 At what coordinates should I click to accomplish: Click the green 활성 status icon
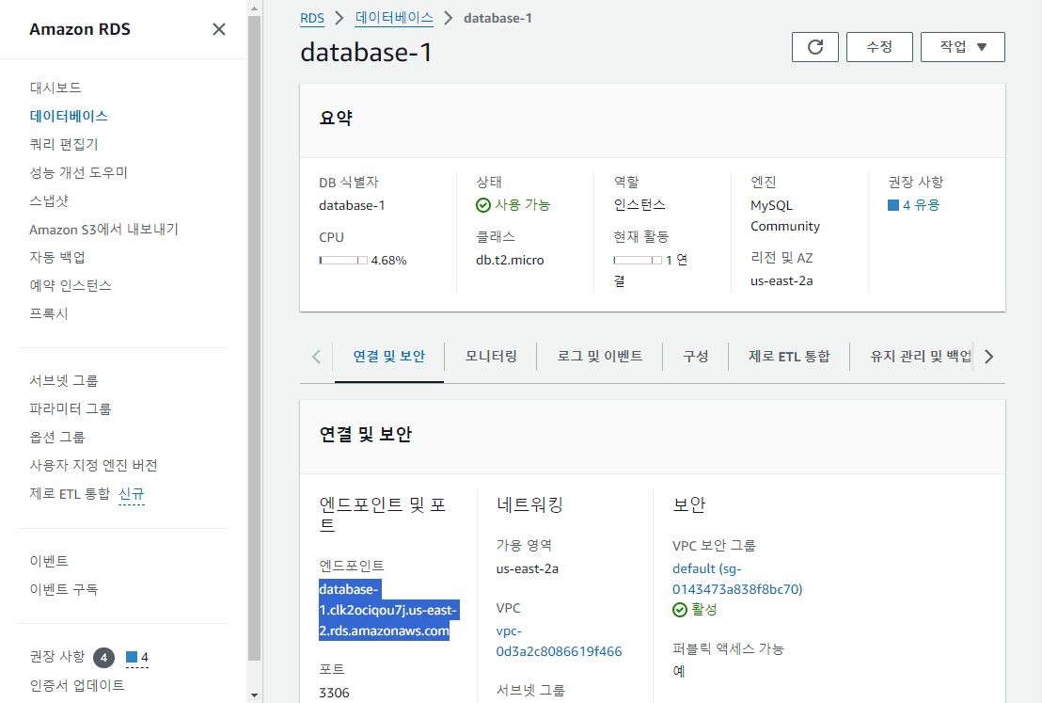click(x=680, y=610)
